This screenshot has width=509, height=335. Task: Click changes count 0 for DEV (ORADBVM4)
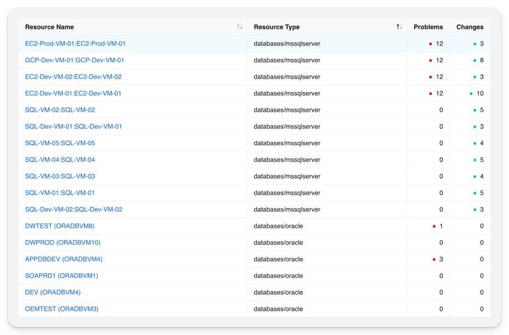(481, 292)
